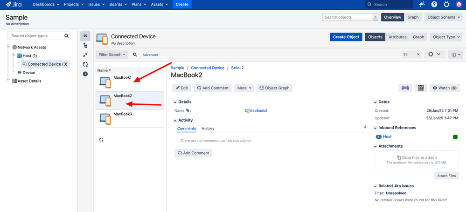466x212 pixels.
Task: Collapse the Inbound References section
Action: point(375,128)
